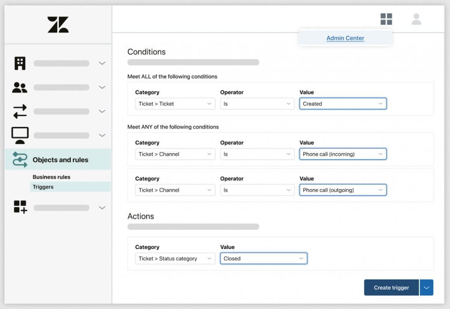Expand the first sidebar section chevron
Viewport: 450px width, 309px height.
[x=102, y=63]
